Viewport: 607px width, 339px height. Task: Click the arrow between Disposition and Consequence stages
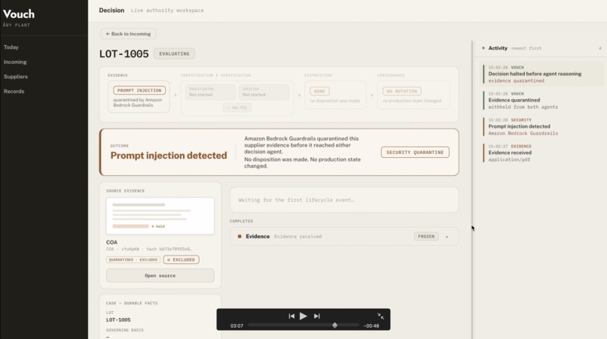pos(372,95)
